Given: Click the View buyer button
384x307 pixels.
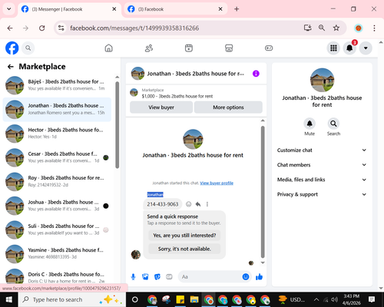Looking at the screenshot, I should click(x=161, y=107).
